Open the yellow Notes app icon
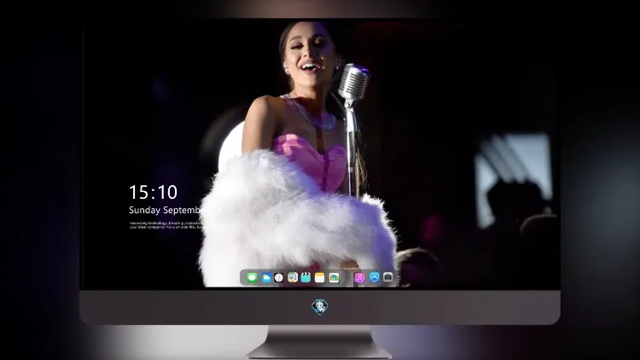Image resolution: width=640 pixels, height=360 pixels. 320,277
